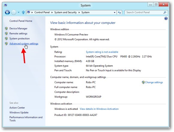Click the Forward navigation arrow
The height and width of the screenshot is (132, 174).
coord(14,12)
